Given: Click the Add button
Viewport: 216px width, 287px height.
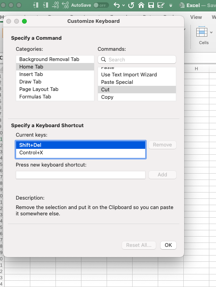Looking at the screenshot, I should point(162,175).
